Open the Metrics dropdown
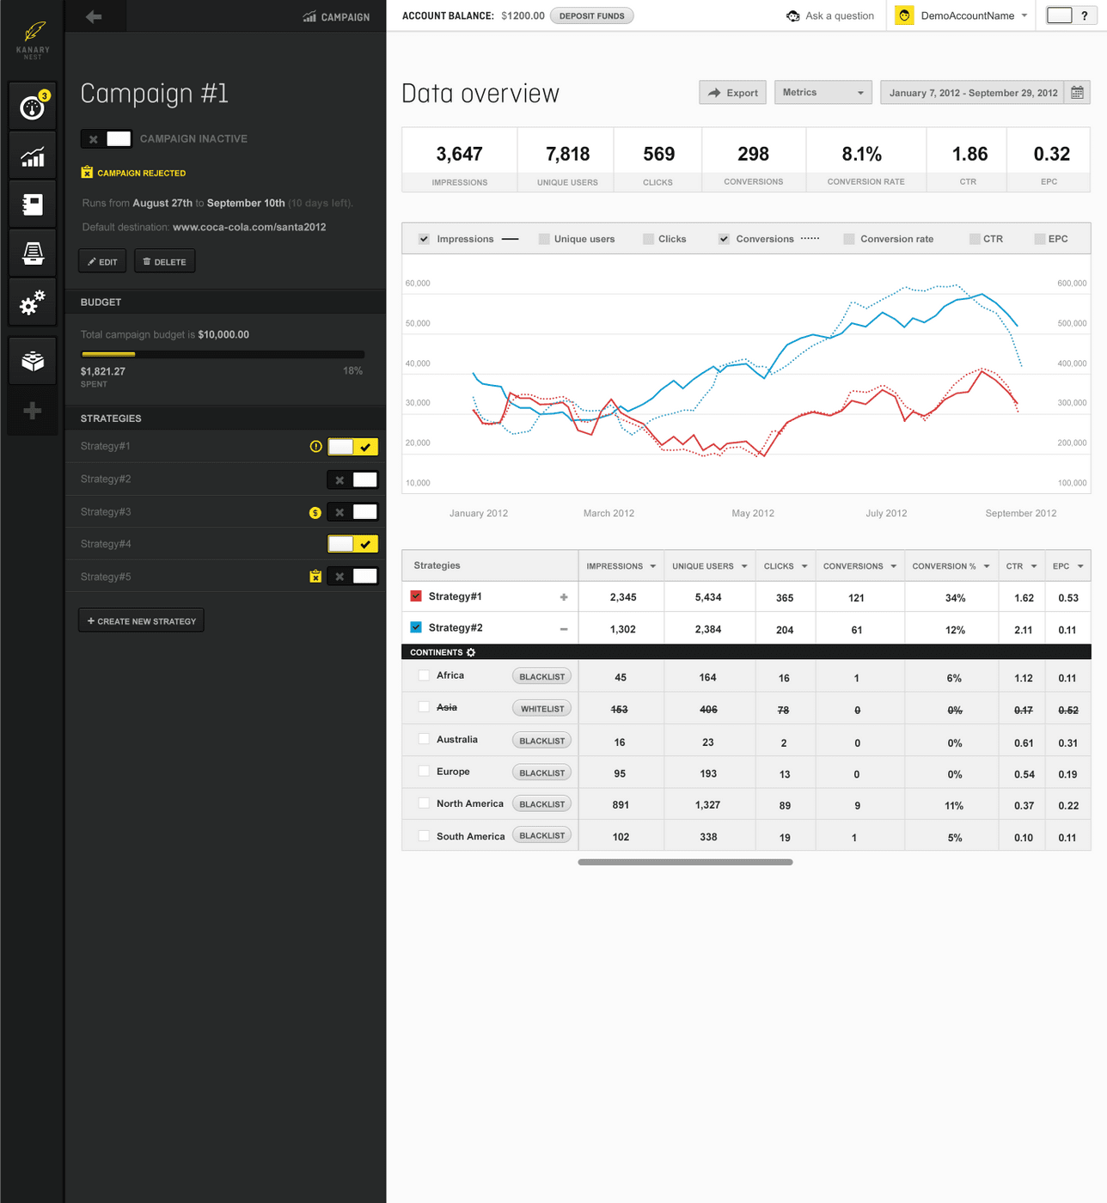Image resolution: width=1107 pixels, height=1203 pixels. tap(823, 92)
